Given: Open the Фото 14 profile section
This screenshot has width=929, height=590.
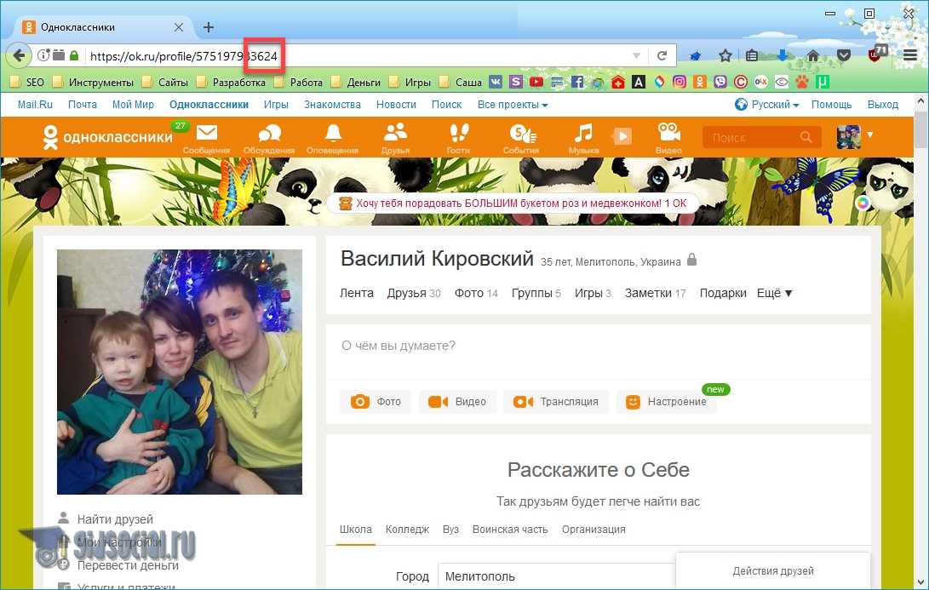Looking at the screenshot, I should (475, 293).
